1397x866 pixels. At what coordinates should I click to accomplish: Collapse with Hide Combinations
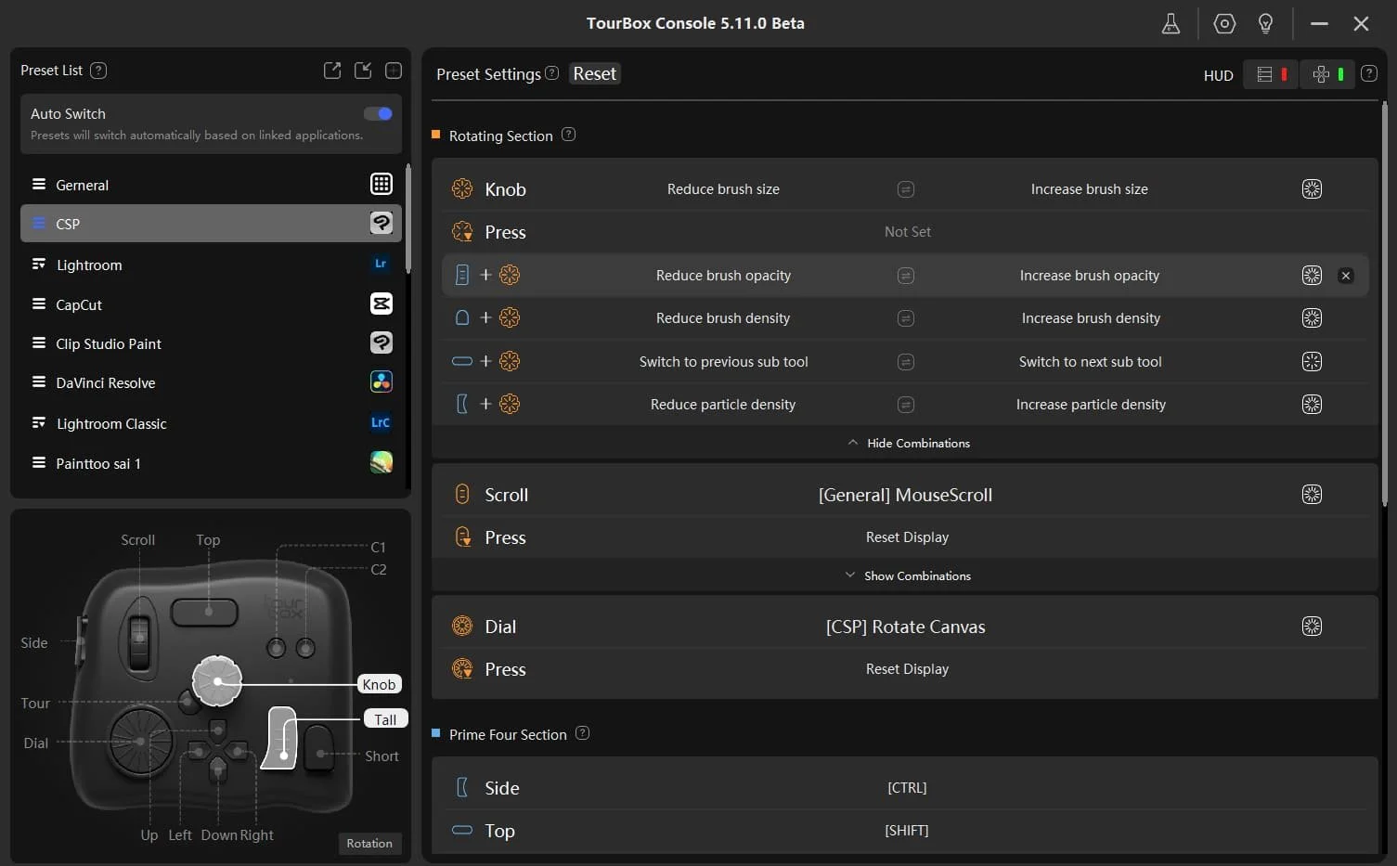pos(909,444)
